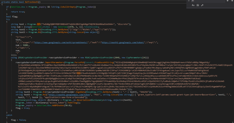Select the "discrete" string argument

tap(123, 24)
